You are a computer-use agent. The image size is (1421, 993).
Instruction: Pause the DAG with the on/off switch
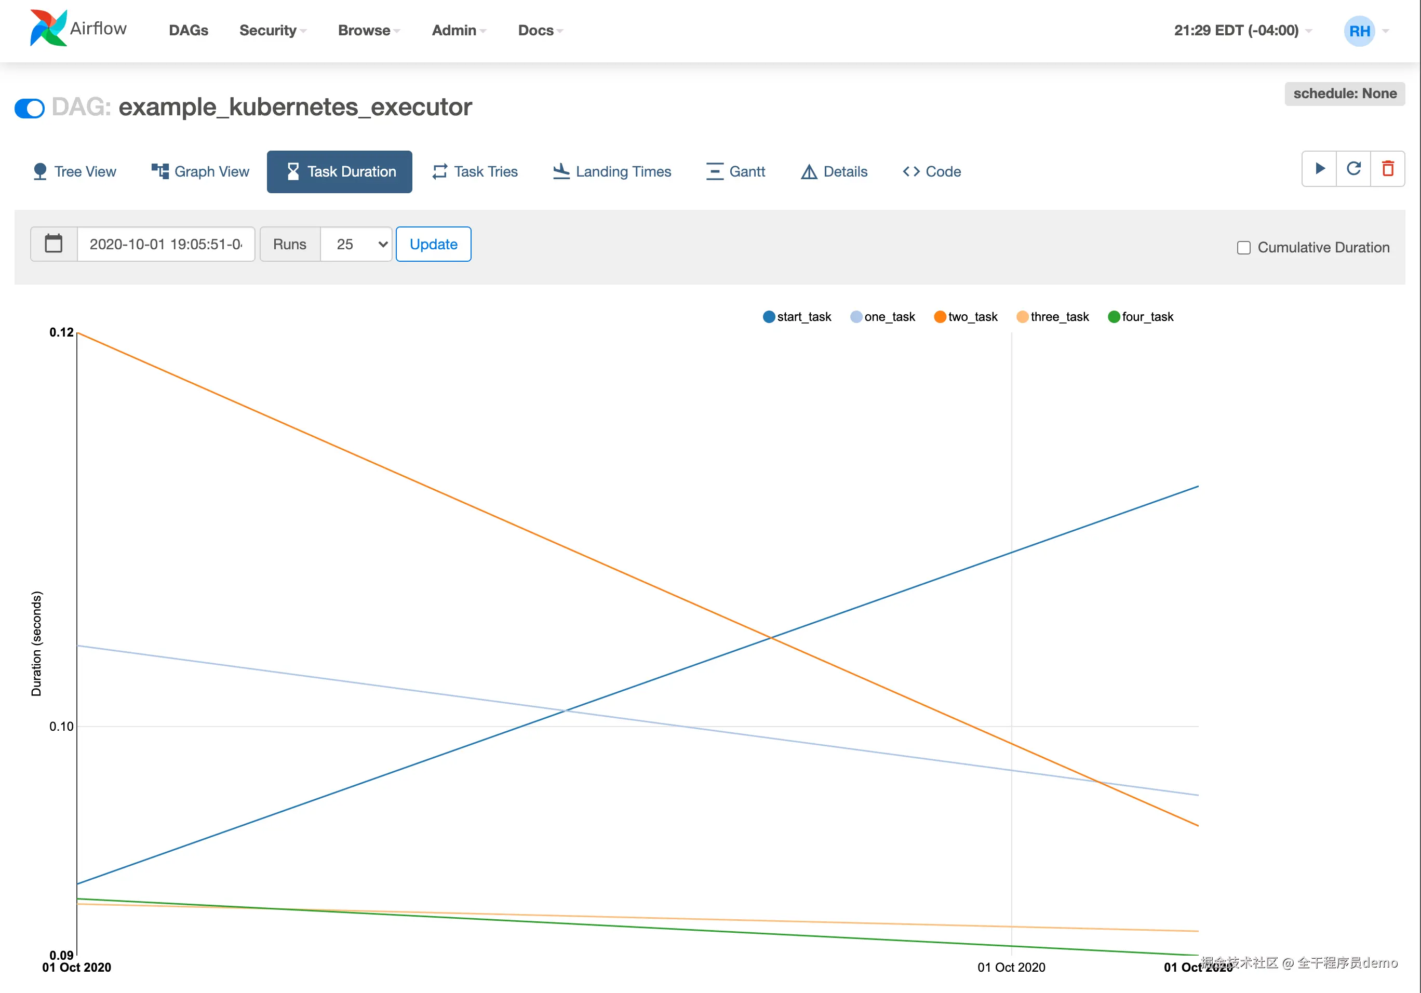pyautogui.click(x=30, y=108)
